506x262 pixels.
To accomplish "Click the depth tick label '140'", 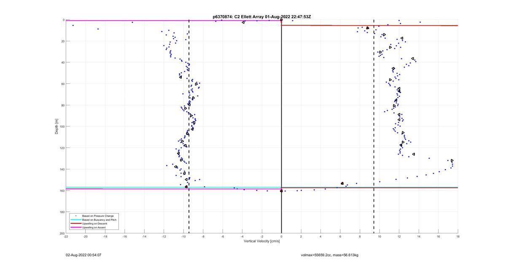I will (62, 169).
